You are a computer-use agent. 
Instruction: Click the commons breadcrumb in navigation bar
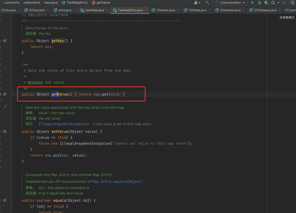12,3
